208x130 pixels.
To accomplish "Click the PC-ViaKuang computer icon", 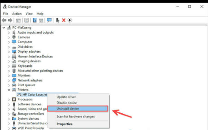I will [9, 28].
